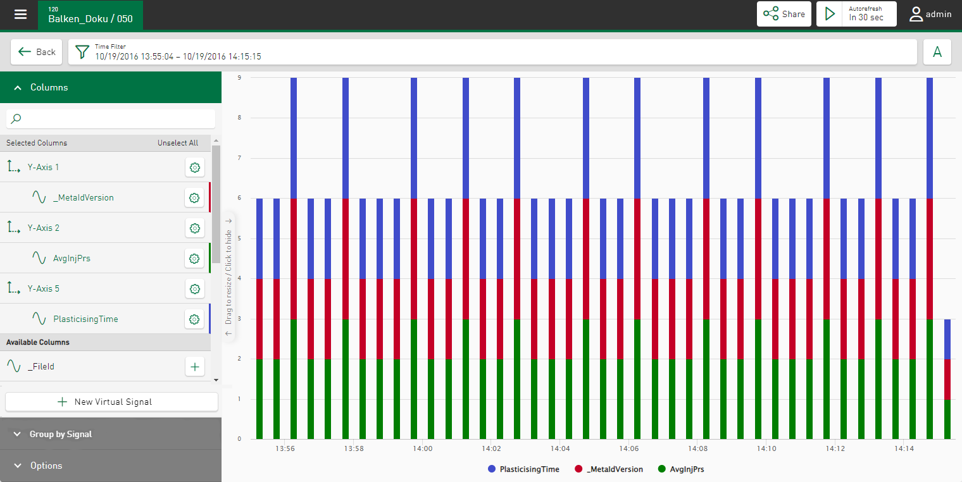Click the Share button label
The height and width of the screenshot is (482, 962).
(794, 14)
